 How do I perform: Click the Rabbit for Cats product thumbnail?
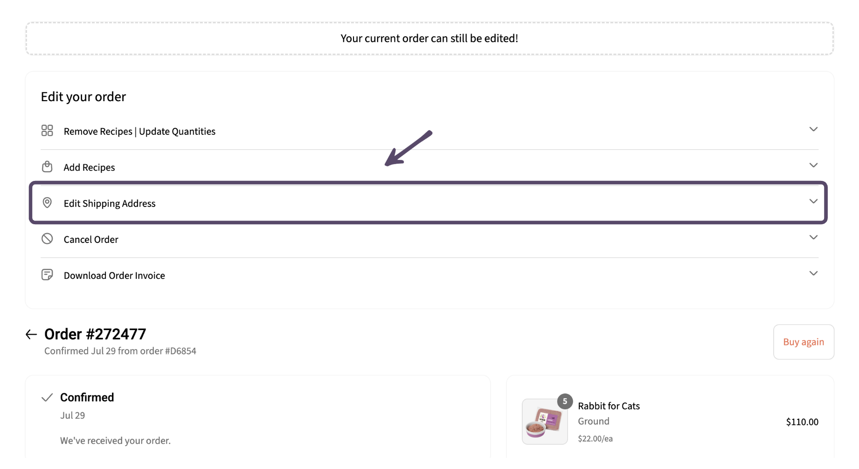pyautogui.click(x=545, y=421)
